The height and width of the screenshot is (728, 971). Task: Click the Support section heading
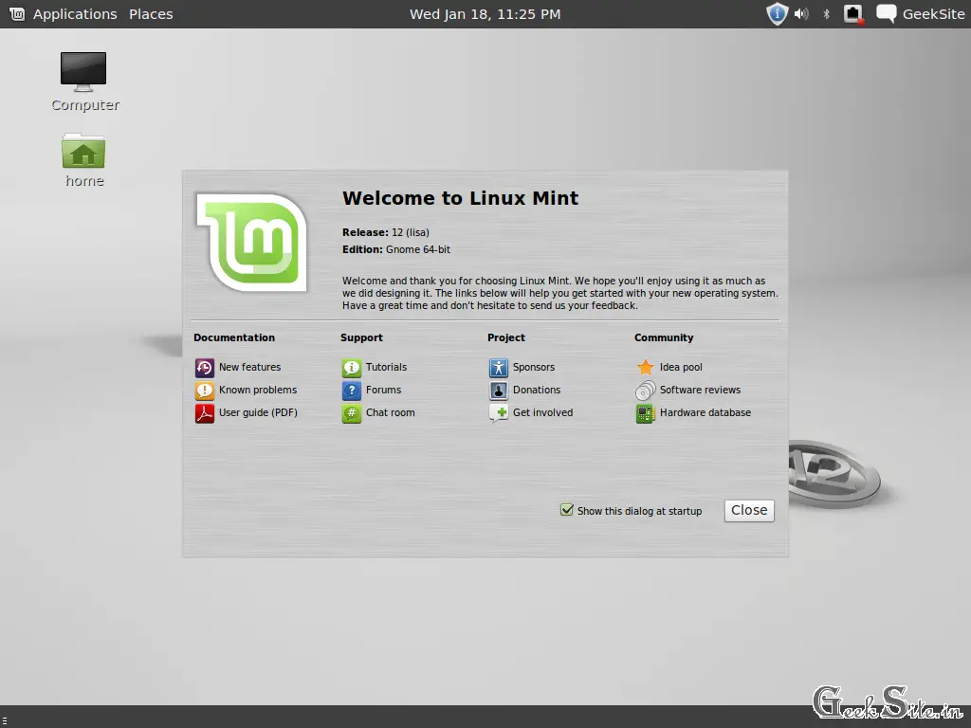(361, 338)
